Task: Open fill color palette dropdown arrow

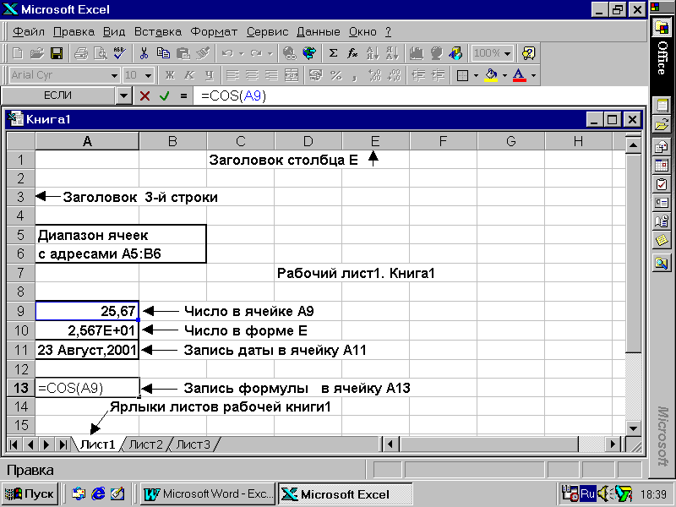Action: (504, 76)
